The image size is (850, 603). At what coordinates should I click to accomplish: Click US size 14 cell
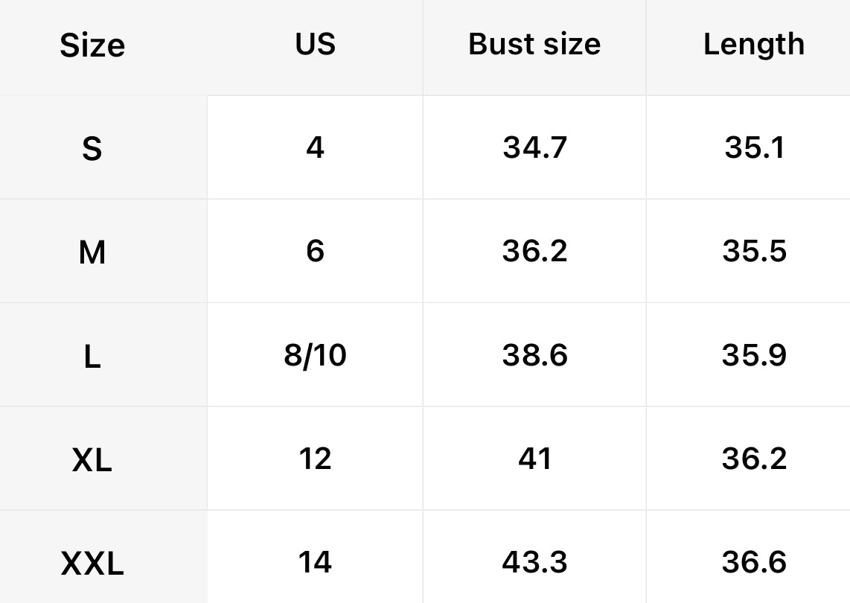tap(315, 562)
